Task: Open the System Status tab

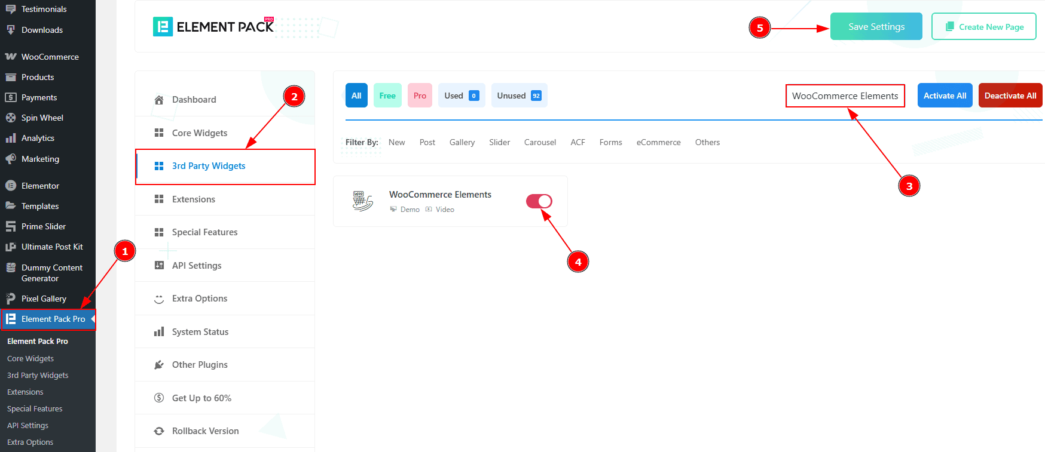Action: (225, 331)
